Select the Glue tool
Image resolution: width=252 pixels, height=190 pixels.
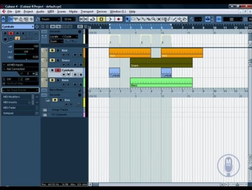click(143, 19)
